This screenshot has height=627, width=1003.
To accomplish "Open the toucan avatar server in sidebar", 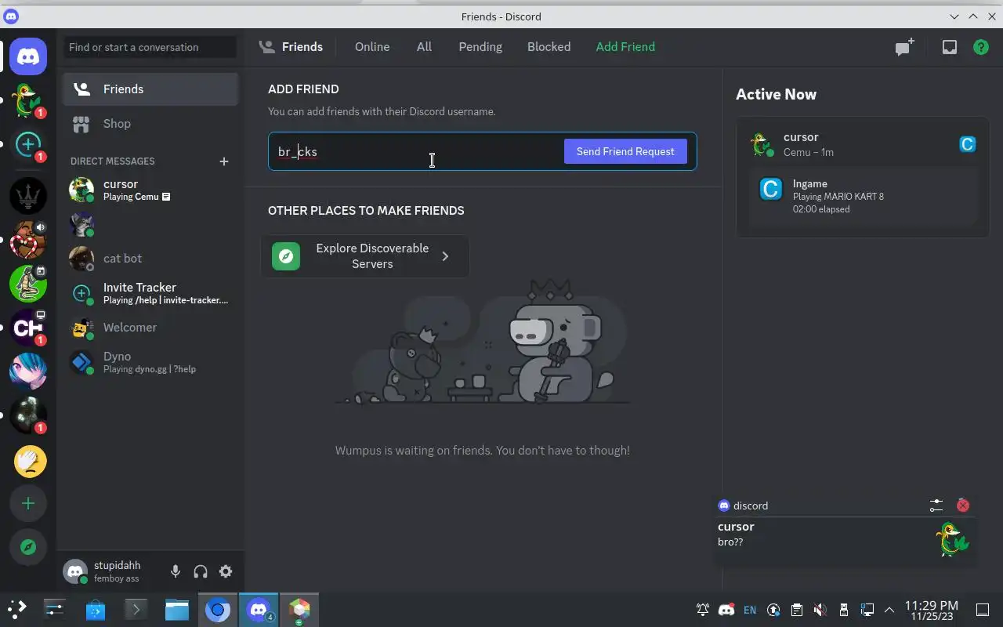I will pos(28,100).
